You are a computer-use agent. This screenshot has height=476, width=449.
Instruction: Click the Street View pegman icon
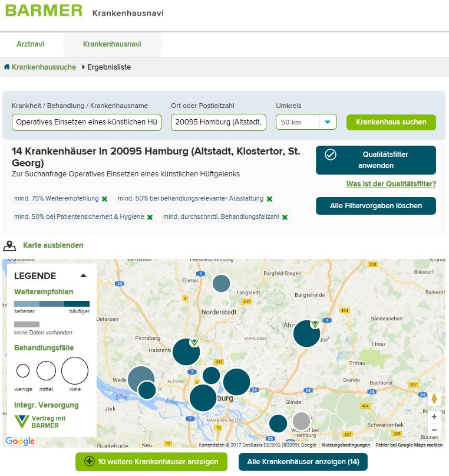pyautogui.click(x=434, y=399)
